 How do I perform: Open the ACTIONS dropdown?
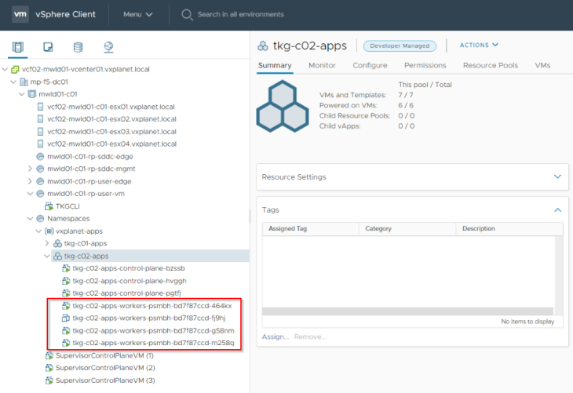(479, 45)
